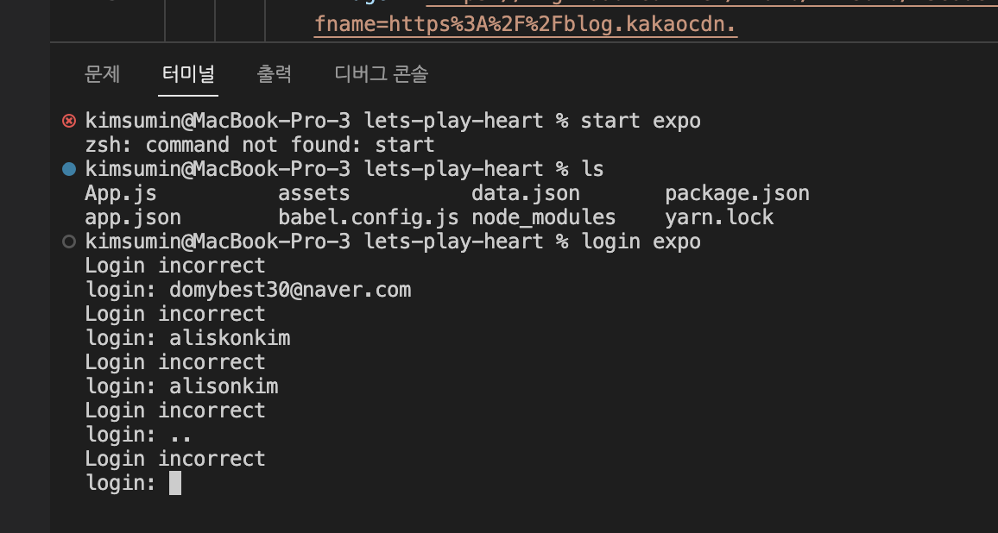Click app.json in the file listing
This screenshot has height=533, width=998.
133,217
